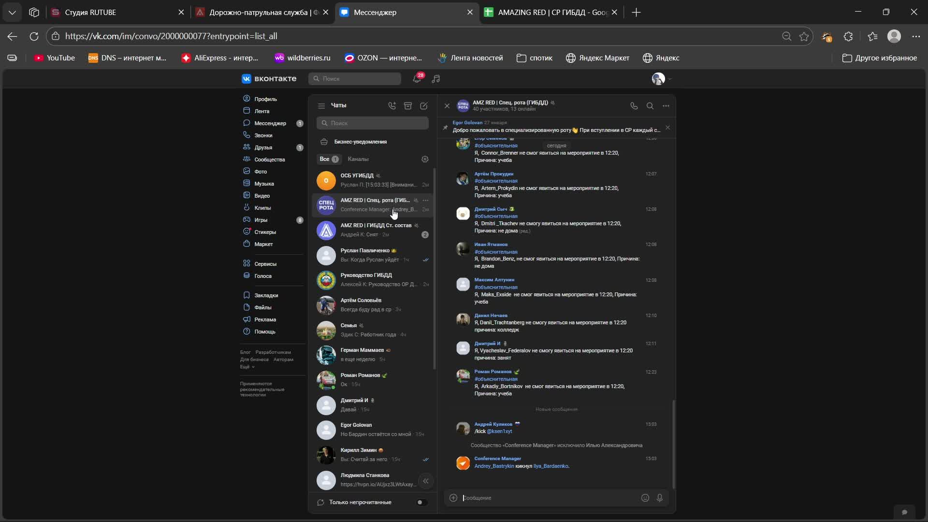Record a voice message with the microphone

(x=660, y=498)
